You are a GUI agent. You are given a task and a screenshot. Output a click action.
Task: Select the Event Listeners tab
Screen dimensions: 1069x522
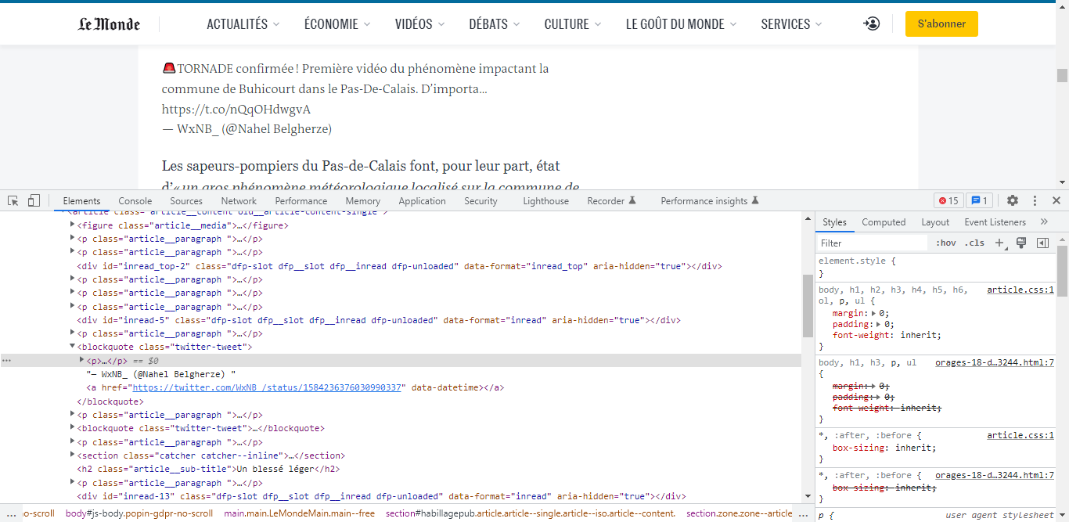click(995, 221)
